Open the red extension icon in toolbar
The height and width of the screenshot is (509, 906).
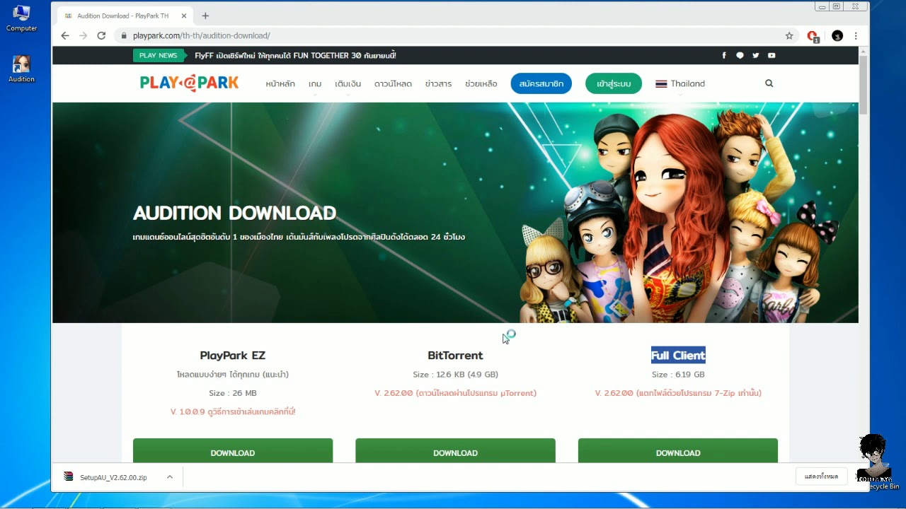813,36
